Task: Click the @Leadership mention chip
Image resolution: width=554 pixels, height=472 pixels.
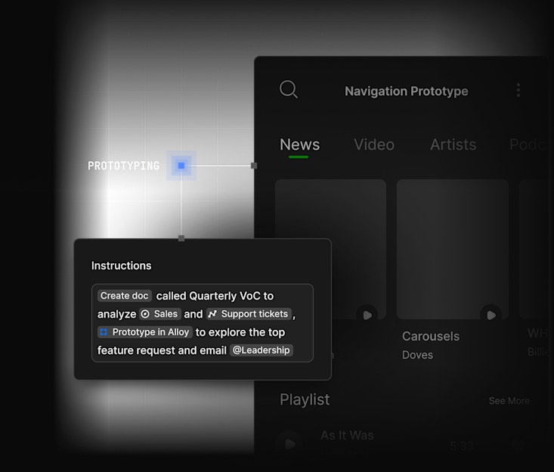Action: click(261, 350)
